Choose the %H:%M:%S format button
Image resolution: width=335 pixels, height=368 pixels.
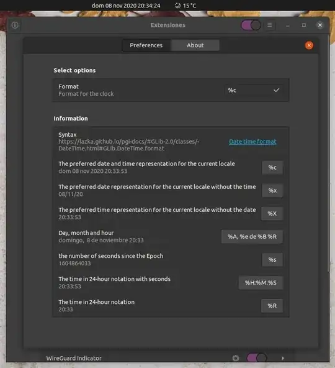[x=261, y=283]
